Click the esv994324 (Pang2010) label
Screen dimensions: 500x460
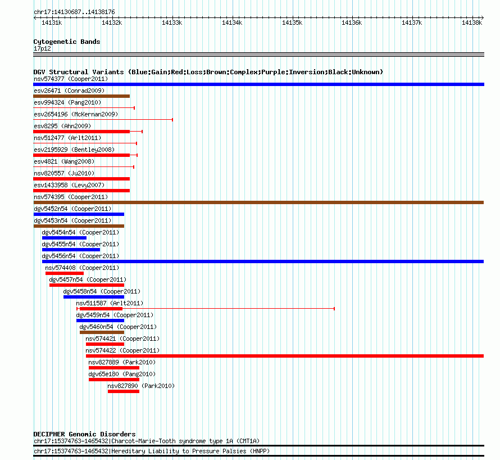tap(67, 102)
